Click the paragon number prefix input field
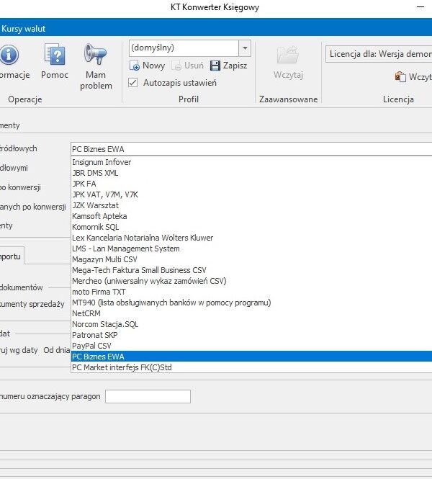The image size is (432, 479). pos(148,396)
